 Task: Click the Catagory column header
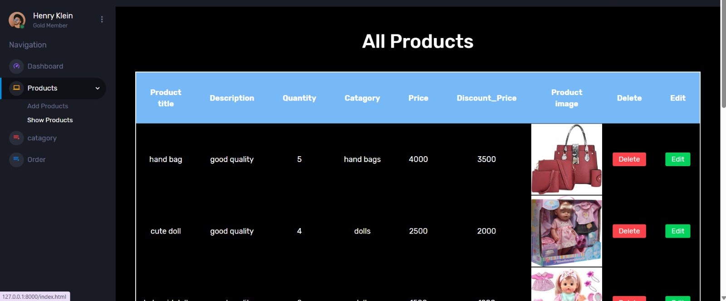(362, 98)
